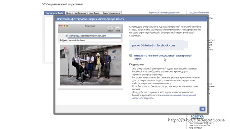The width and height of the screenshot is (230, 129).
Task: Click the group photo in the email illustration
Action: coord(91,65)
